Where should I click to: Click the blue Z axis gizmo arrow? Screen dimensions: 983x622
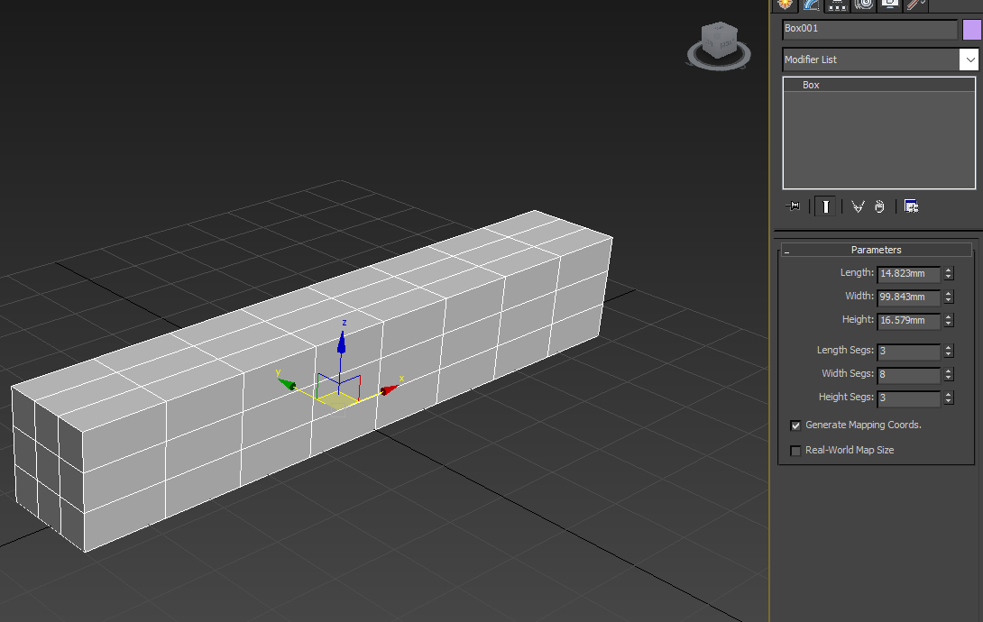(x=341, y=343)
